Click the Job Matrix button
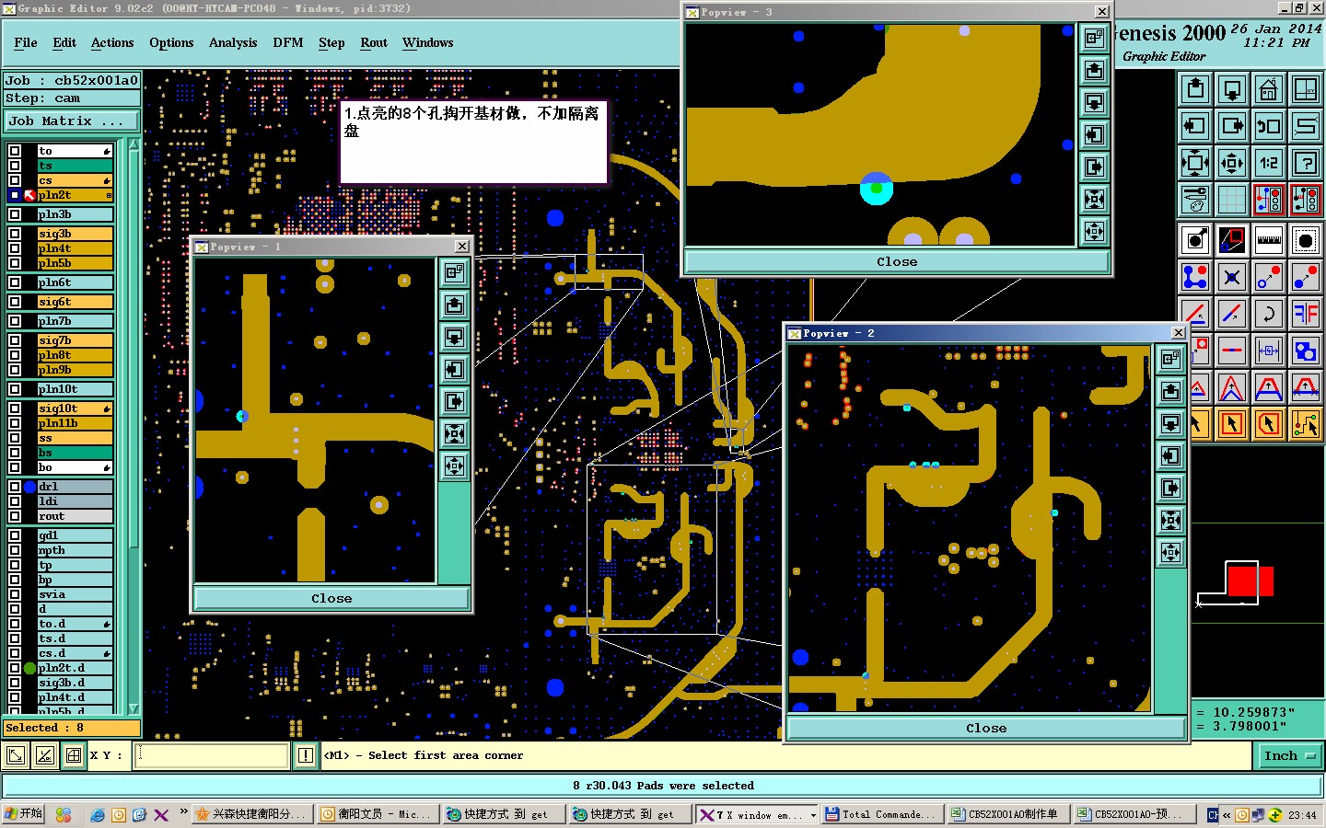1326x828 pixels. (72, 121)
